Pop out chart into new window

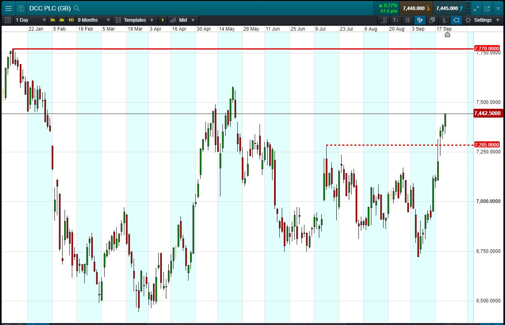click(x=487, y=8)
